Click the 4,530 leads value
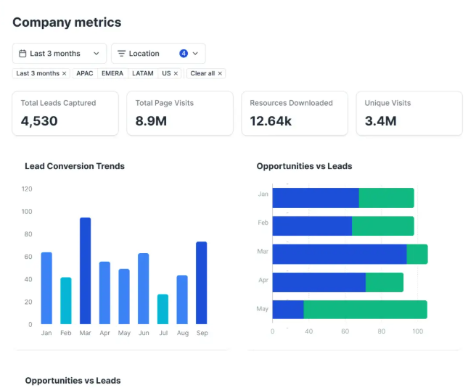Image resolution: width=468 pixels, height=388 pixels. click(x=39, y=121)
